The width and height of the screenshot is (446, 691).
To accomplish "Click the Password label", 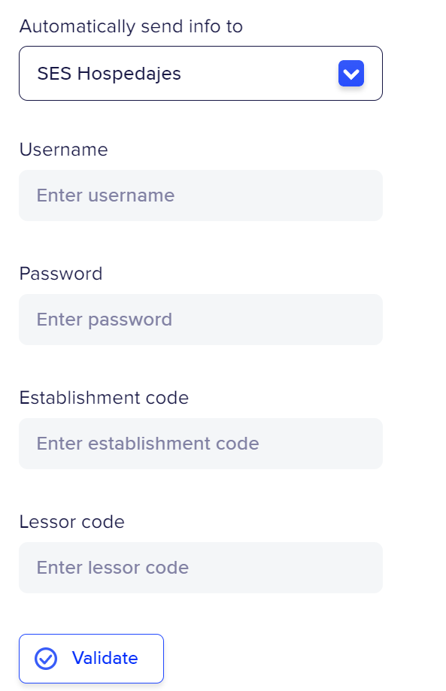I will point(61,274).
